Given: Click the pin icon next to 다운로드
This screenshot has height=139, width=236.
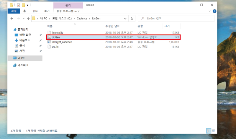Looking at the screenshot, I should 40,40.
